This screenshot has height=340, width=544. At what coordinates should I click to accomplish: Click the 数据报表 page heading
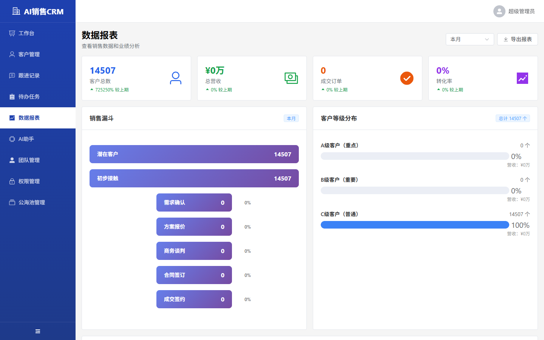pyautogui.click(x=100, y=35)
